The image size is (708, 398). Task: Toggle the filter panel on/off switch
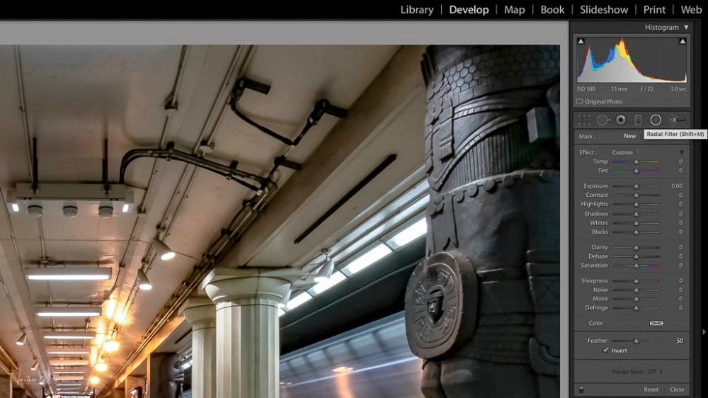tap(581, 390)
